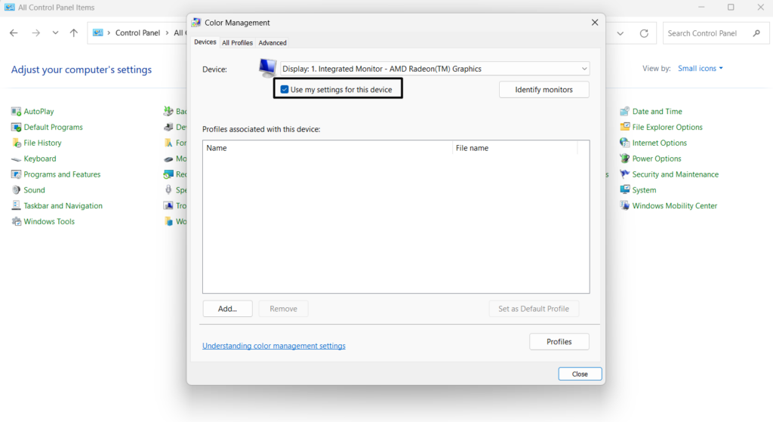The width and height of the screenshot is (773, 422).
Task: Click the Control Panel address bar icon
Action: 97,33
